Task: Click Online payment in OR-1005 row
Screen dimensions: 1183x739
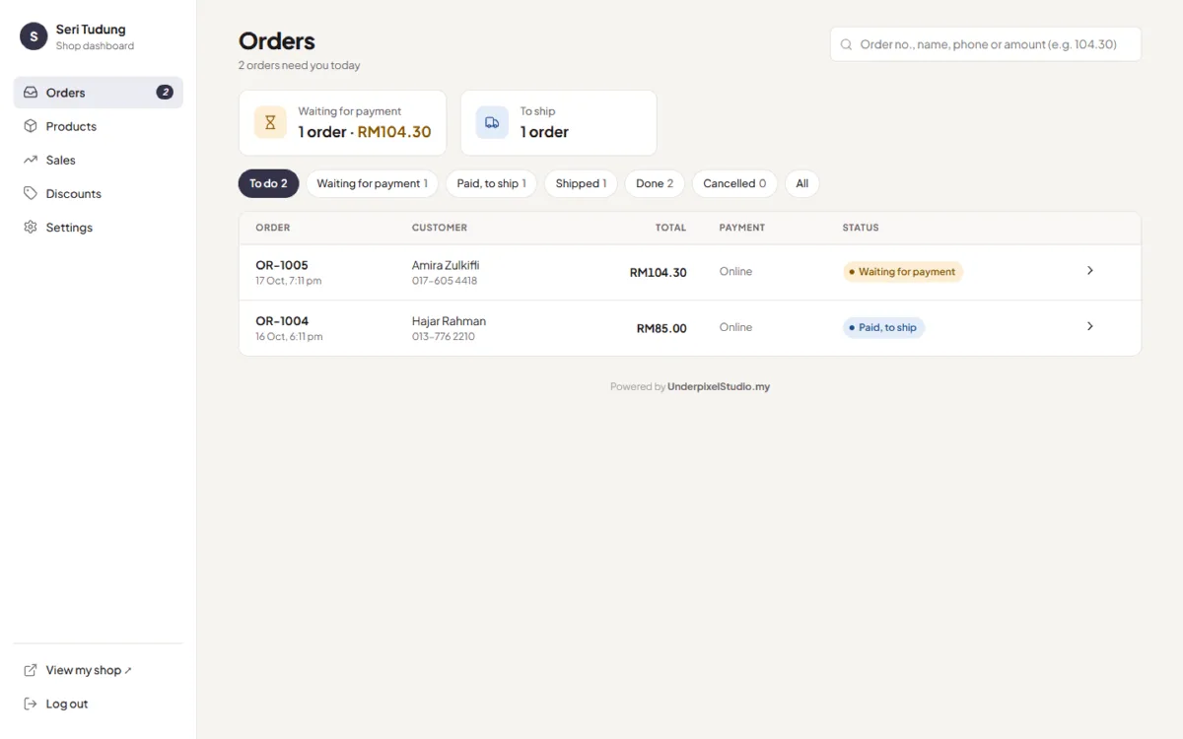Action: [735, 272]
